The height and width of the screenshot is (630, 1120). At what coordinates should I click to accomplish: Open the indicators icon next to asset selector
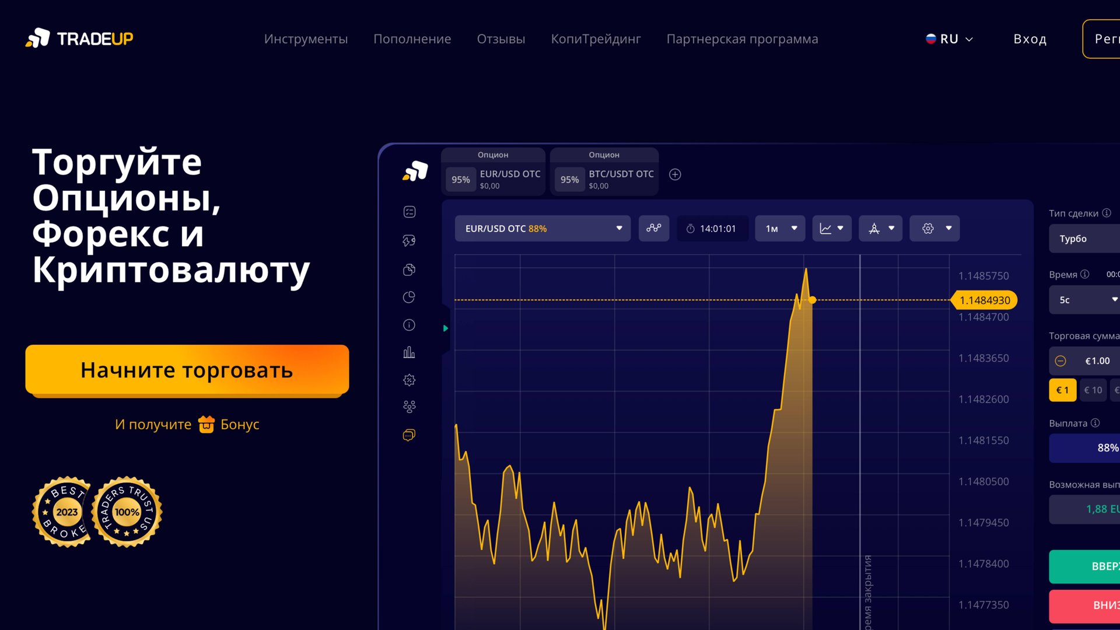[653, 228]
